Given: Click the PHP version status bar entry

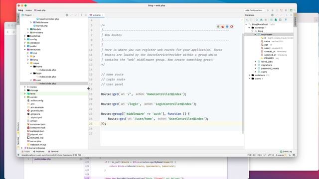Looking at the screenshot, I should (x=251, y=155).
